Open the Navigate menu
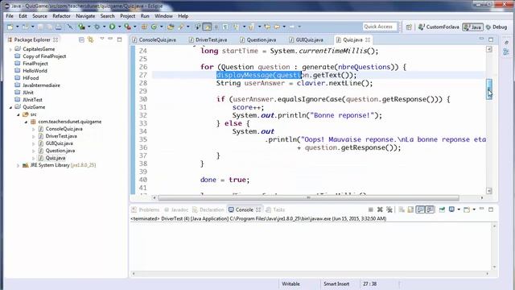This screenshot has height=290, width=515. pyautogui.click(x=85, y=16)
